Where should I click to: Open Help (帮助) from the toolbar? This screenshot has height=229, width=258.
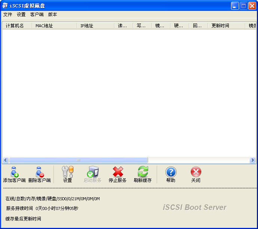(171, 174)
